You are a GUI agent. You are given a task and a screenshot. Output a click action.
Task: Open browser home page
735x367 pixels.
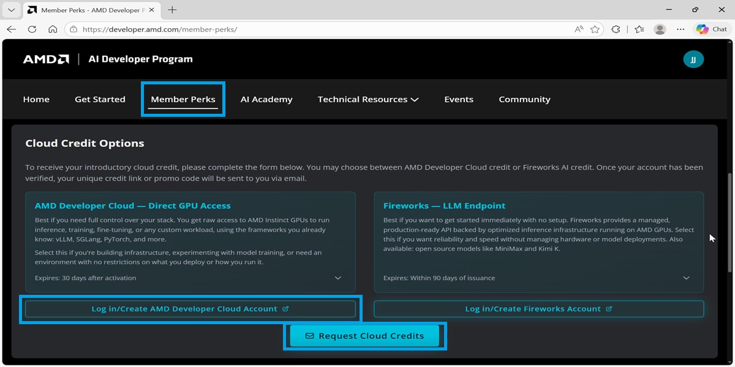coord(53,29)
